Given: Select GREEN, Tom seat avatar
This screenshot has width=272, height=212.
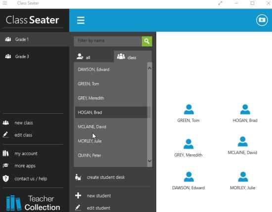Looking at the screenshot, I should point(189,109).
